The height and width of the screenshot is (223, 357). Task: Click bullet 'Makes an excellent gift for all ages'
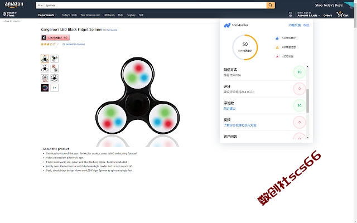pos(65,158)
